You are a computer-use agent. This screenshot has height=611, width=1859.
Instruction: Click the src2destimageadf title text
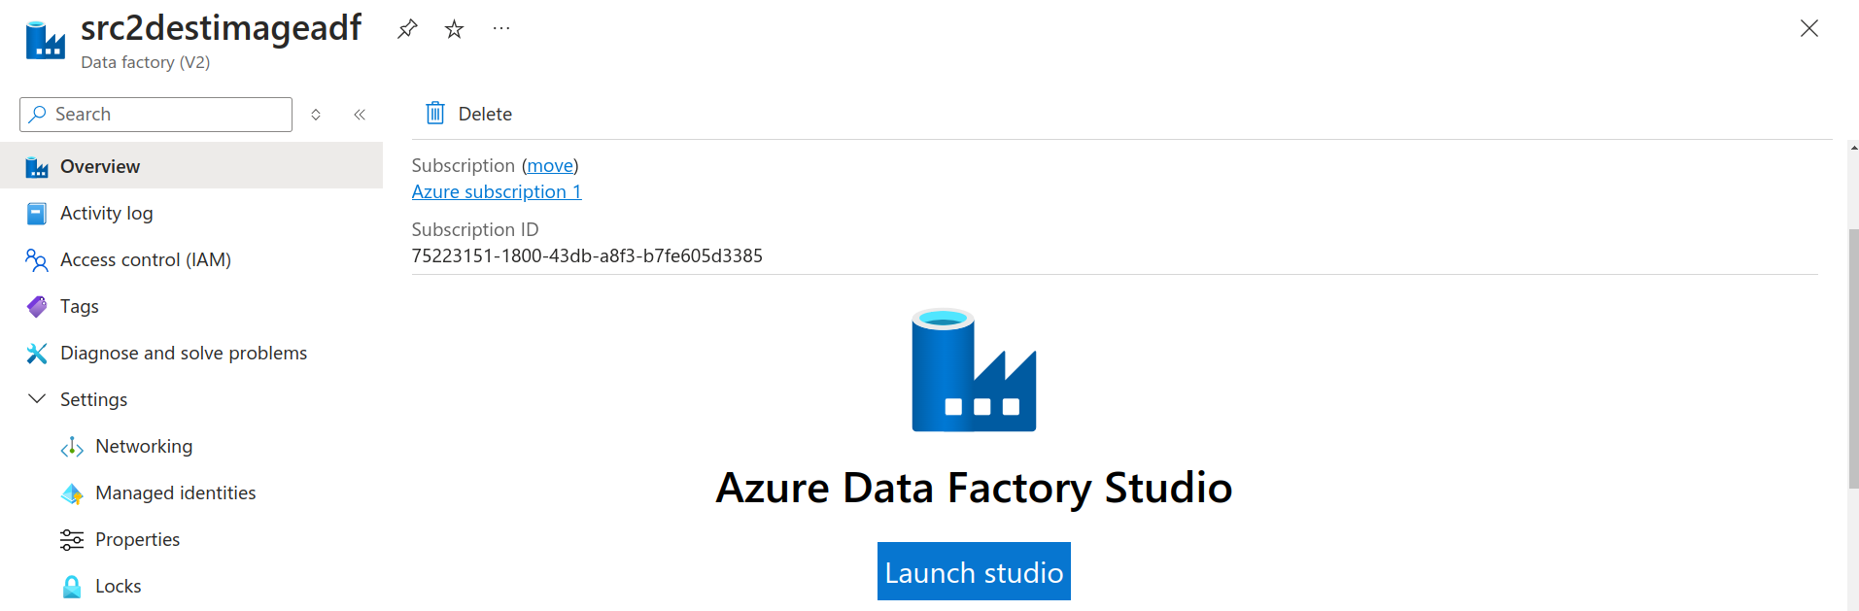222,28
